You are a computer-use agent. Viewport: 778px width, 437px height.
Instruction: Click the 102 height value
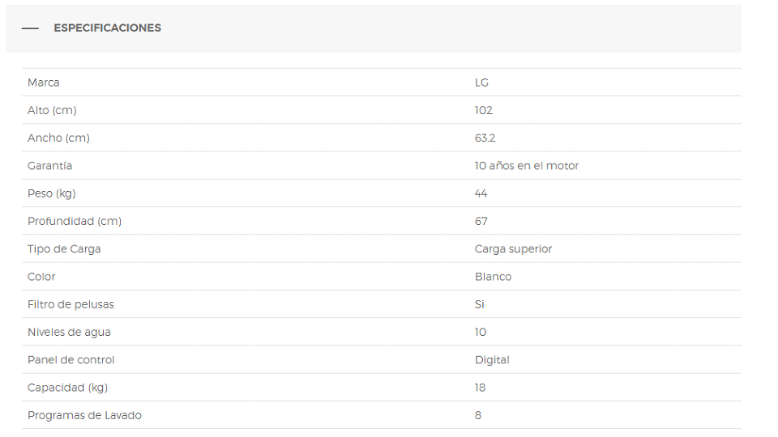click(484, 111)
